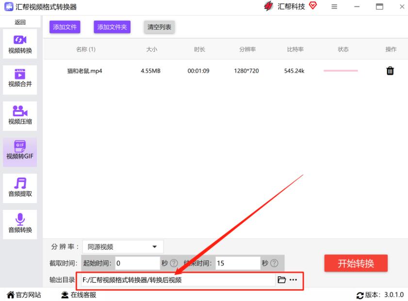
Task: Show help for the 结束时间 end time
Action: click(x=274, y=263)
